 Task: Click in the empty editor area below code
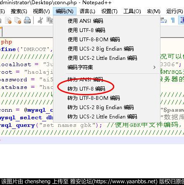click(x=92, y=160)
